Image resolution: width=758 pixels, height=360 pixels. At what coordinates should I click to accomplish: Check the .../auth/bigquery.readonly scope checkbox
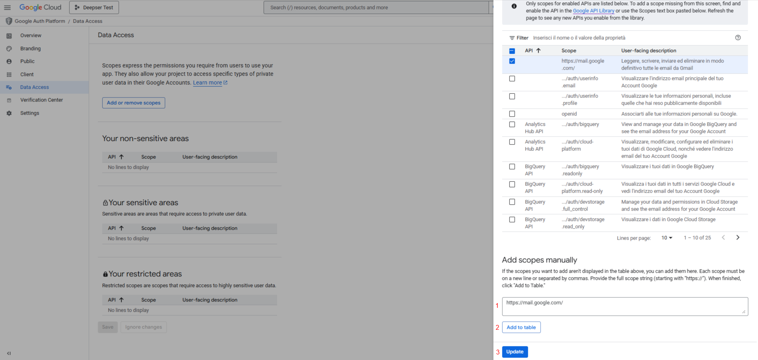point(512,167)
